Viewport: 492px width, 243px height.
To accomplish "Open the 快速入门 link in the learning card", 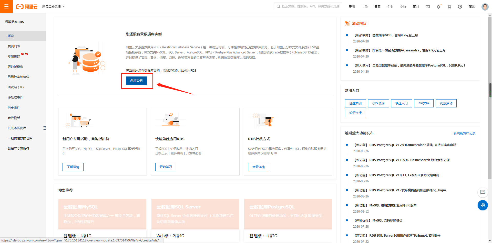I will (x=192, y=149).
